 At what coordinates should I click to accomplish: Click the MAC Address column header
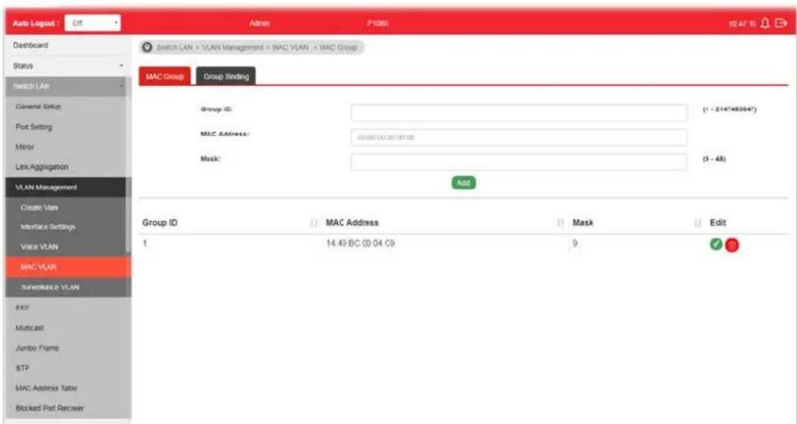point(353,223)
